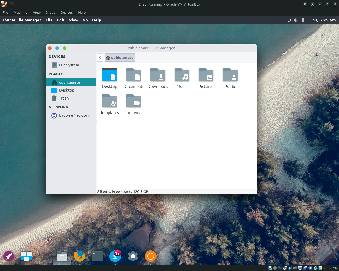The width and height of the screenshot is (339, 271).
Task: Click the battery icon in the top panel
Action: click(303, 20)
